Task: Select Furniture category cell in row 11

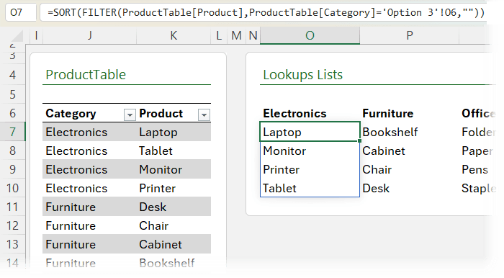Action: pos(89,207)
